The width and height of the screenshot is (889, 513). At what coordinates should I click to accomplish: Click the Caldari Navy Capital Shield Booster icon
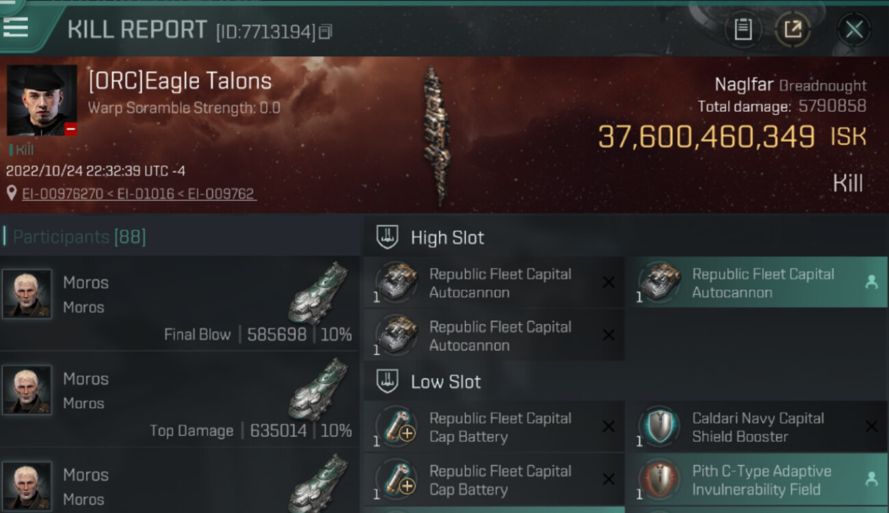(659, 427)
